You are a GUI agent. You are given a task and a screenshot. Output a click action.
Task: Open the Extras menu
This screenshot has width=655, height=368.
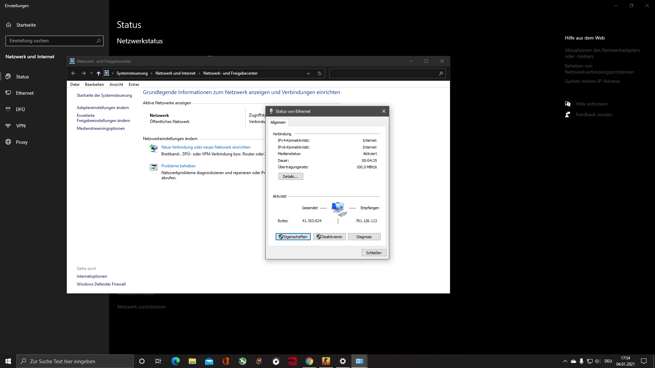pos(134,84)
